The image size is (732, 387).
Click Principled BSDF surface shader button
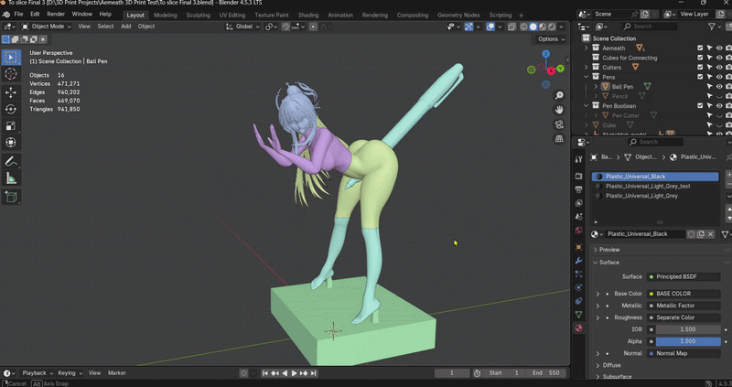[684, 277]
